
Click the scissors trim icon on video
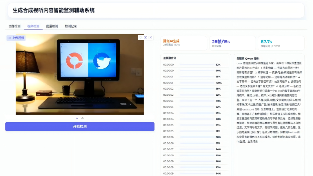click(146, 37)
